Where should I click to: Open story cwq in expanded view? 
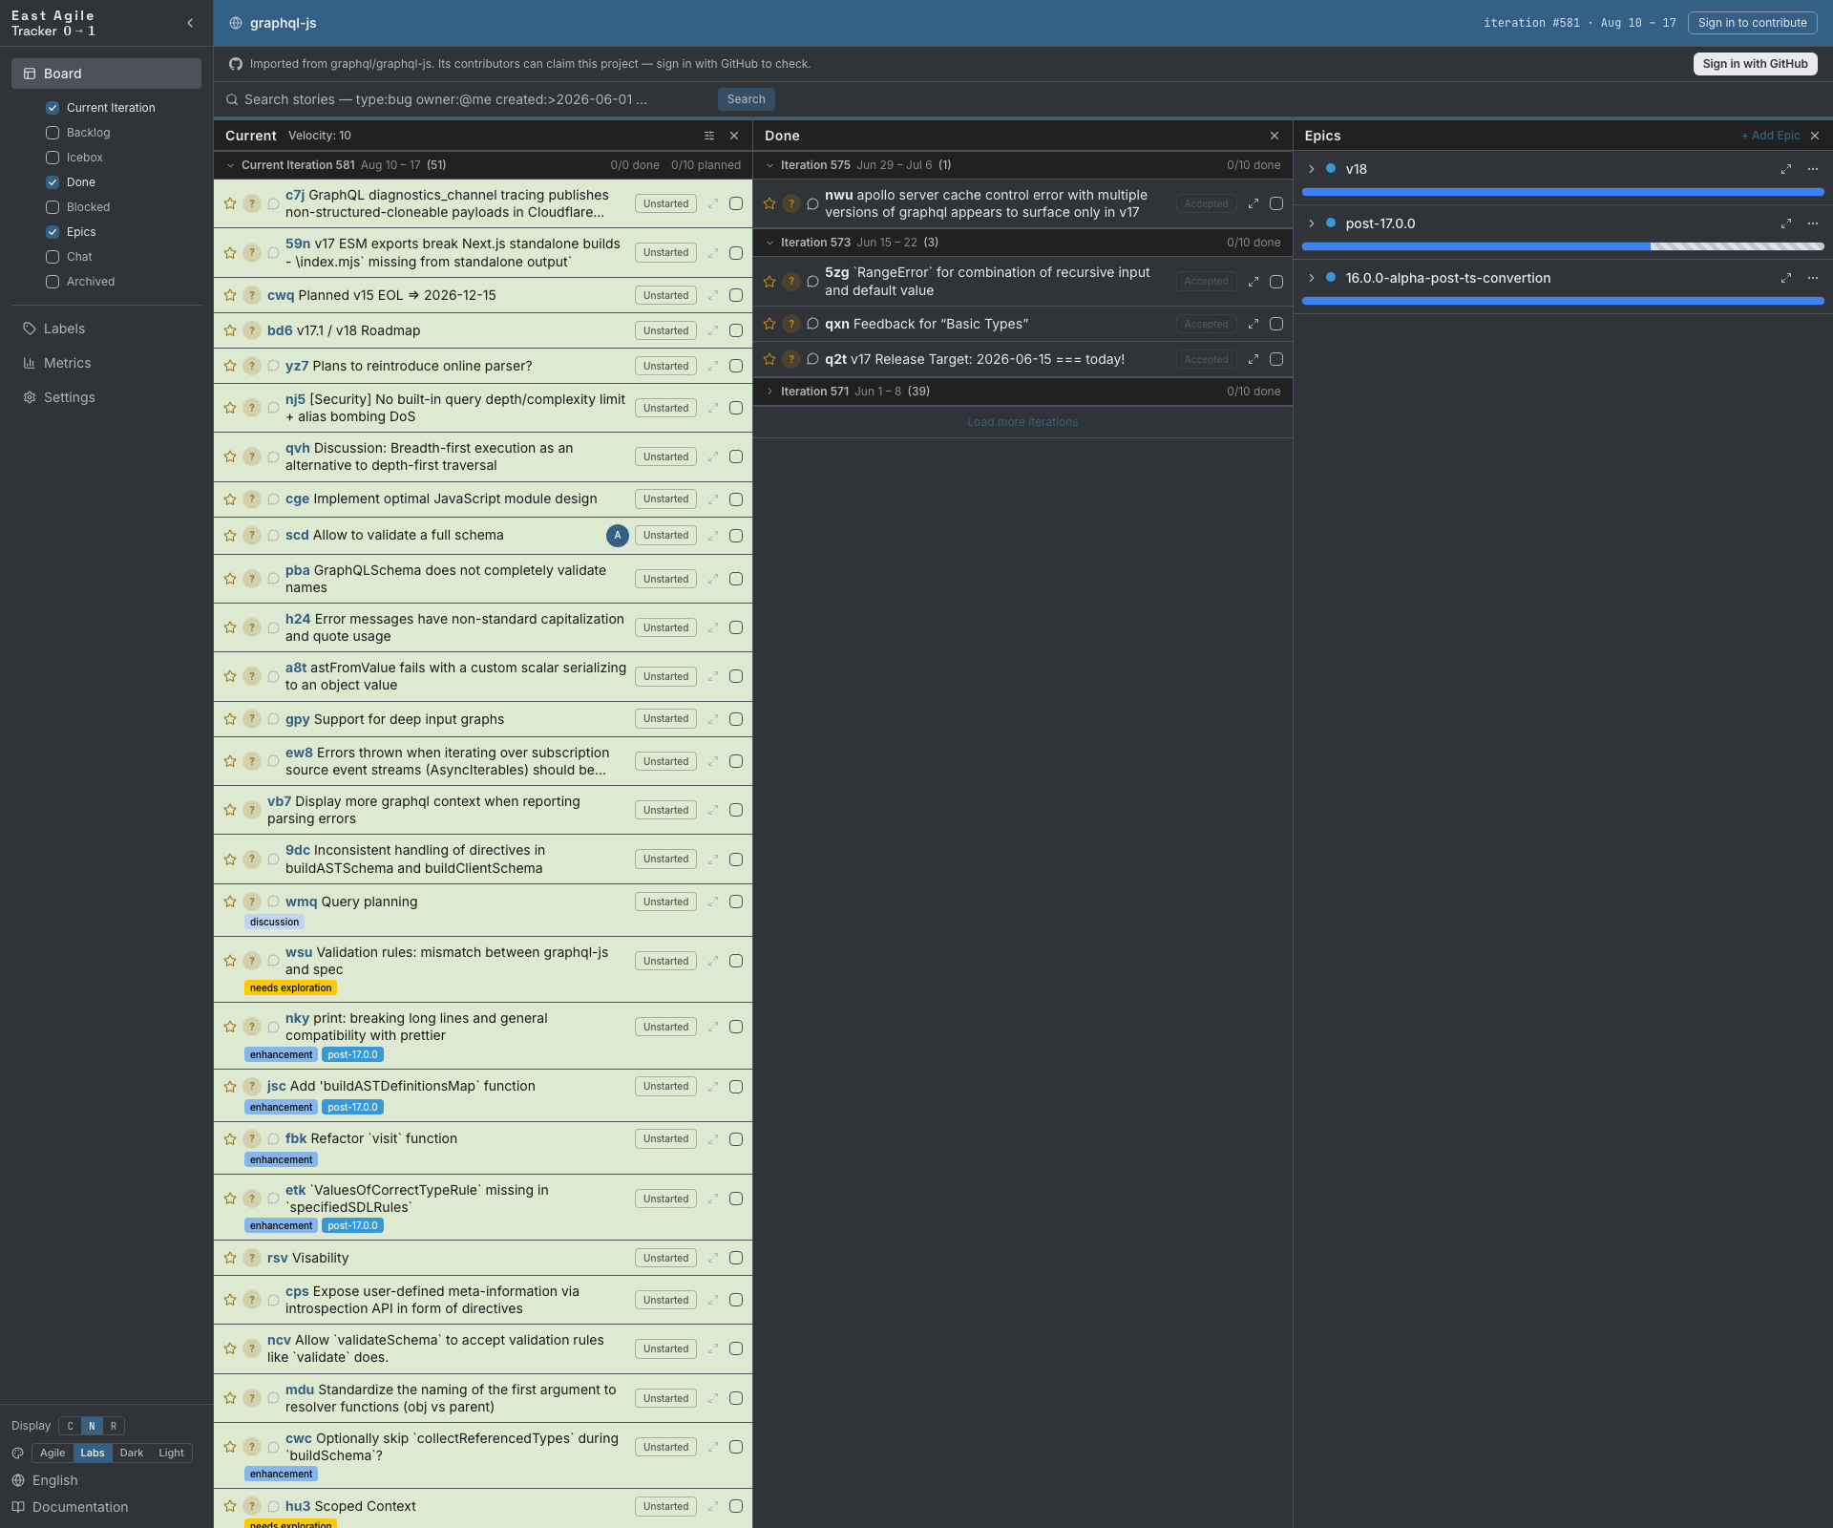[x=713, y=295]
